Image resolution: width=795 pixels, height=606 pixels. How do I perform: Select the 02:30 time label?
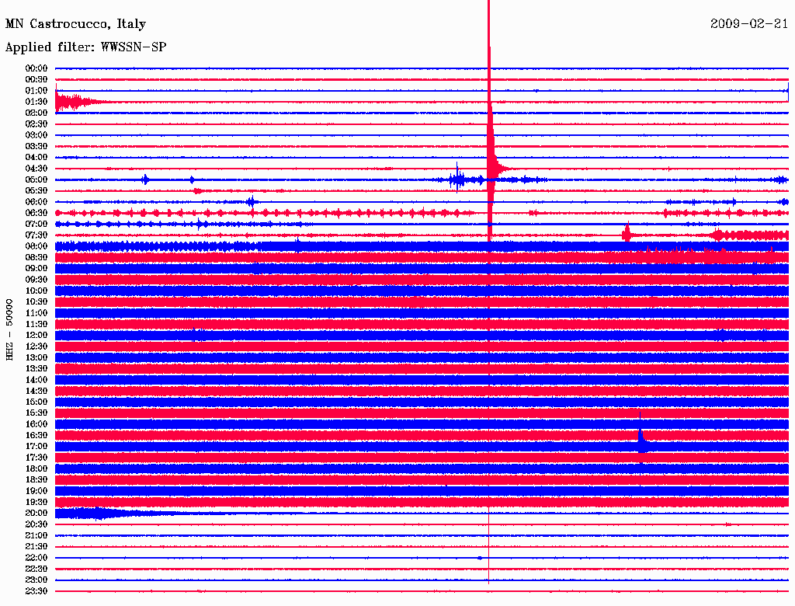coord(36,124)
